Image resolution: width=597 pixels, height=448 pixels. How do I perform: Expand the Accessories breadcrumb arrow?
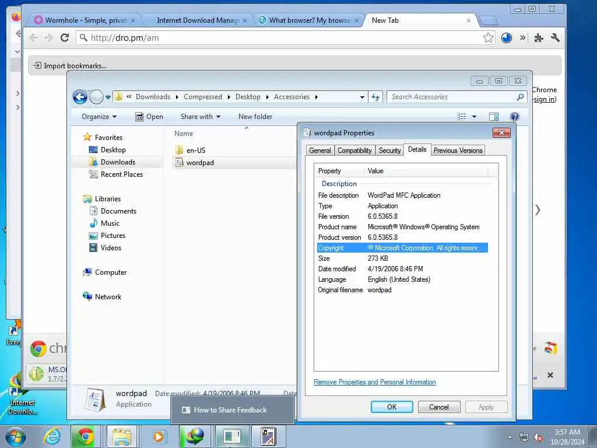317,97
